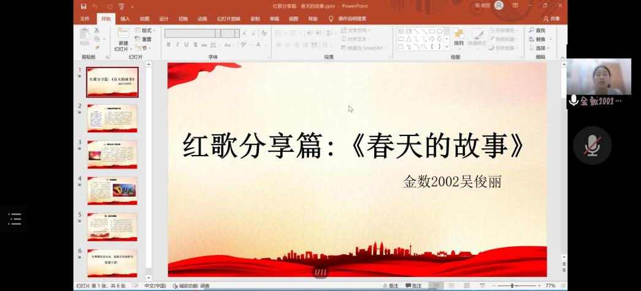Click the Format Painter brush icon
Viewport: 641px width, 291px height.
point(97,47)
